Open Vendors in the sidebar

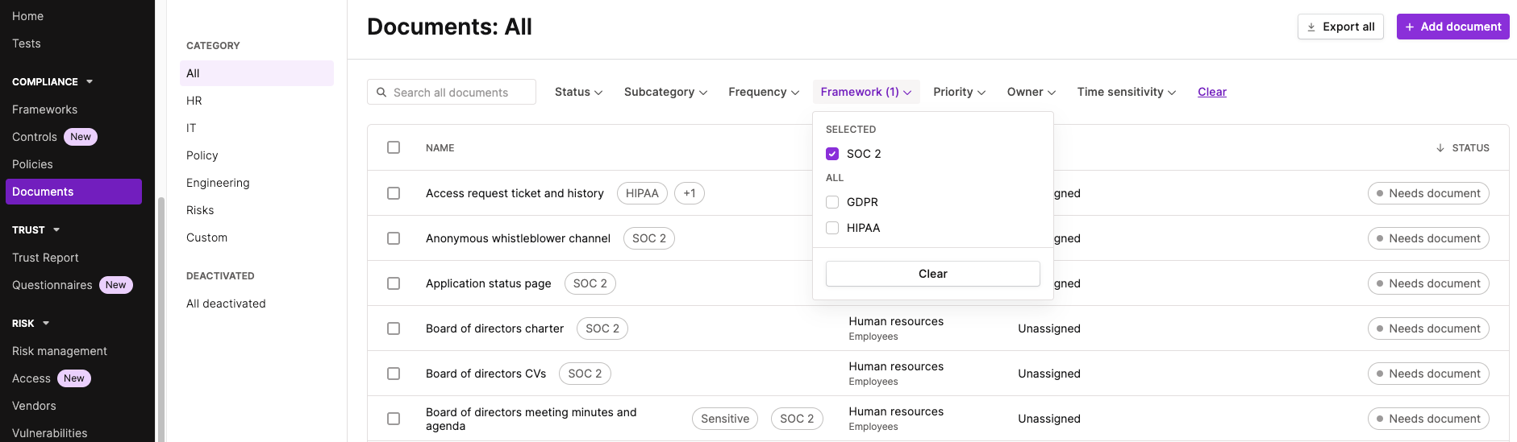click(x=34, y=406)
